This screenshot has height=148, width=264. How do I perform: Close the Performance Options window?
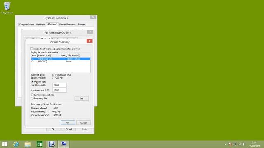click(90, 32)
